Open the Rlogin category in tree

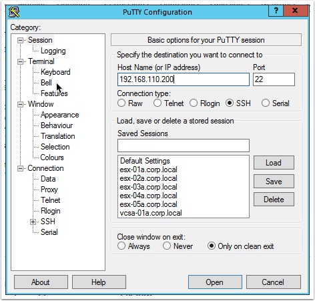51,211
